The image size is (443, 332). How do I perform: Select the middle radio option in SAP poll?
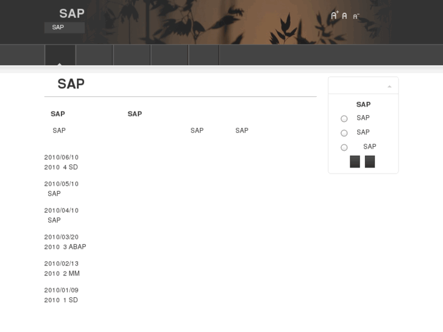coord(344,133)
